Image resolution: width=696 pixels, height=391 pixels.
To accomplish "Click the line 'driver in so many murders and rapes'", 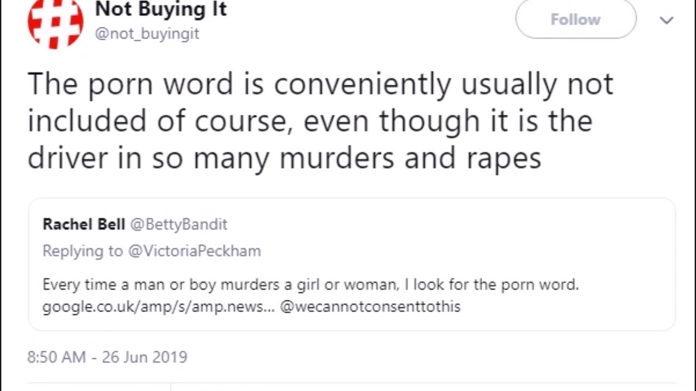I will [284, 157].
